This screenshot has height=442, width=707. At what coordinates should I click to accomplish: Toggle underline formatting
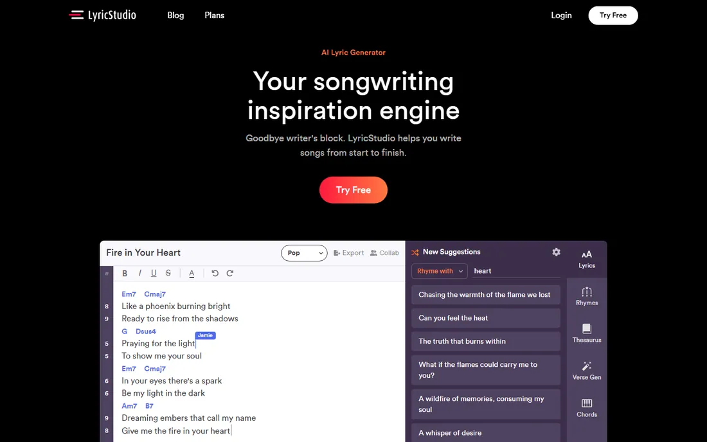point(154,273)
